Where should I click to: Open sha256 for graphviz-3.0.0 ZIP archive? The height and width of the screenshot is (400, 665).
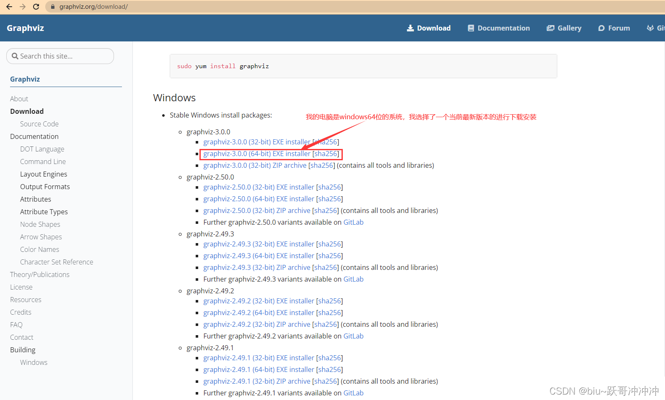pyautogui.click(x=322, y=165)
